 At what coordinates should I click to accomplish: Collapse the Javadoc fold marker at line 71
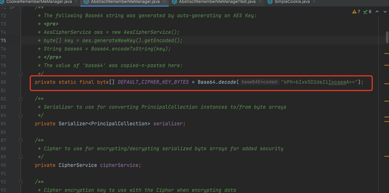pyautogui.click(x=21, y=8)
